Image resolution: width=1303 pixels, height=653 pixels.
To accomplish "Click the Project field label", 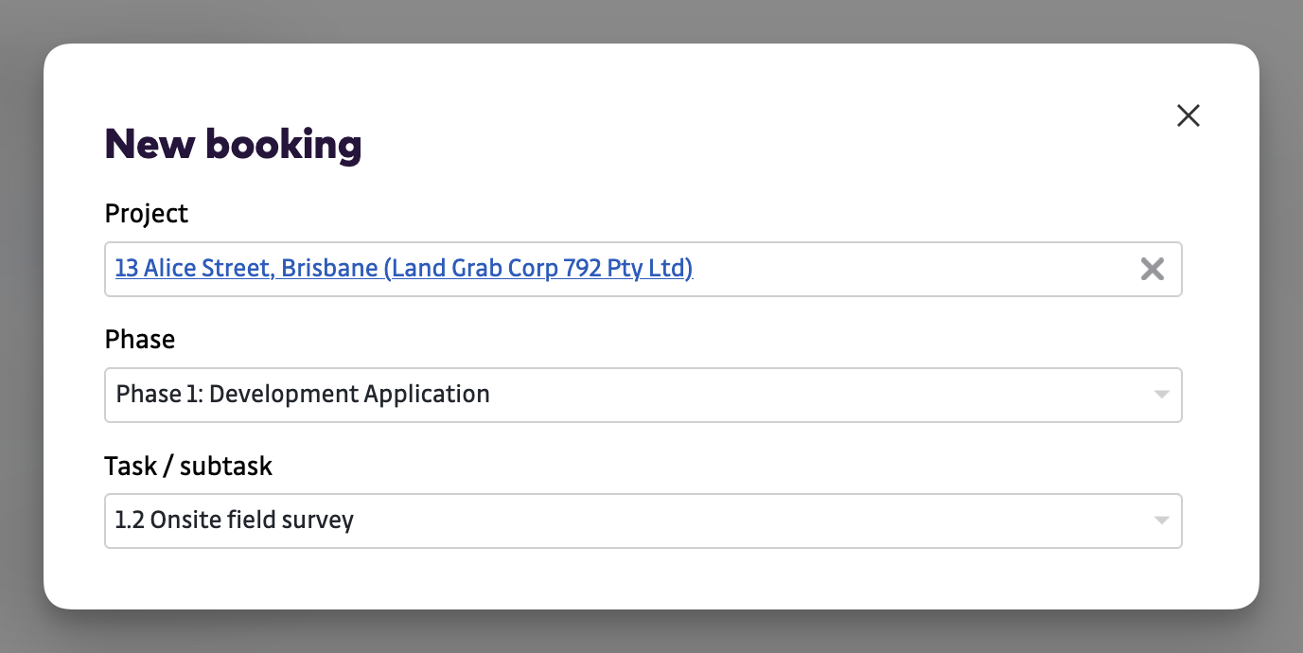I will point(147,213).
